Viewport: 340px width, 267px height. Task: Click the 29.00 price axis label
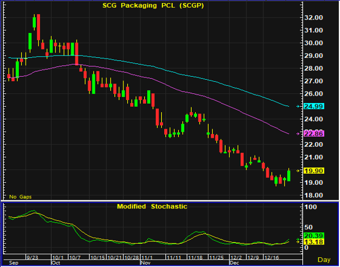pyautogui.click(x=313, y=55)
